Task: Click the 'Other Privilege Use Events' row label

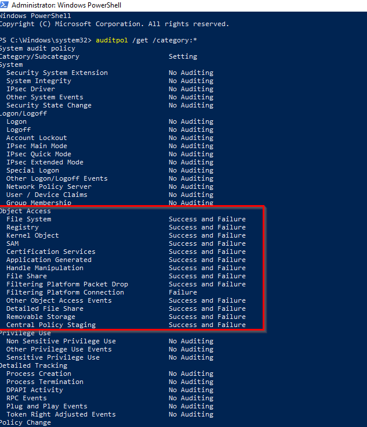Action: [x=59, y=349]
